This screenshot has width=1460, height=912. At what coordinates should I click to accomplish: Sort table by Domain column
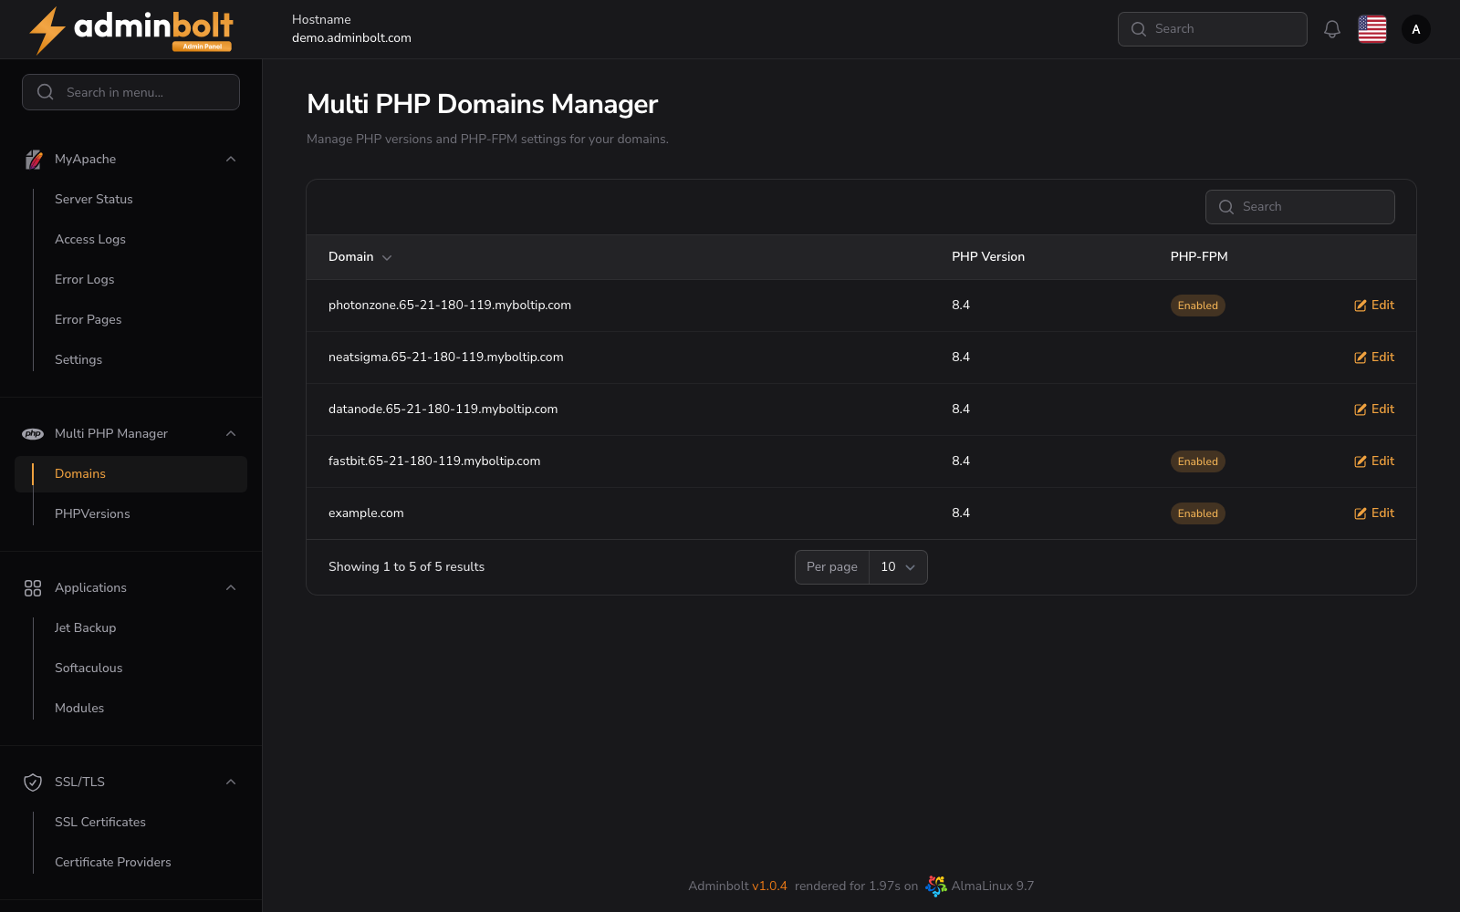click(x=360, y=257)
